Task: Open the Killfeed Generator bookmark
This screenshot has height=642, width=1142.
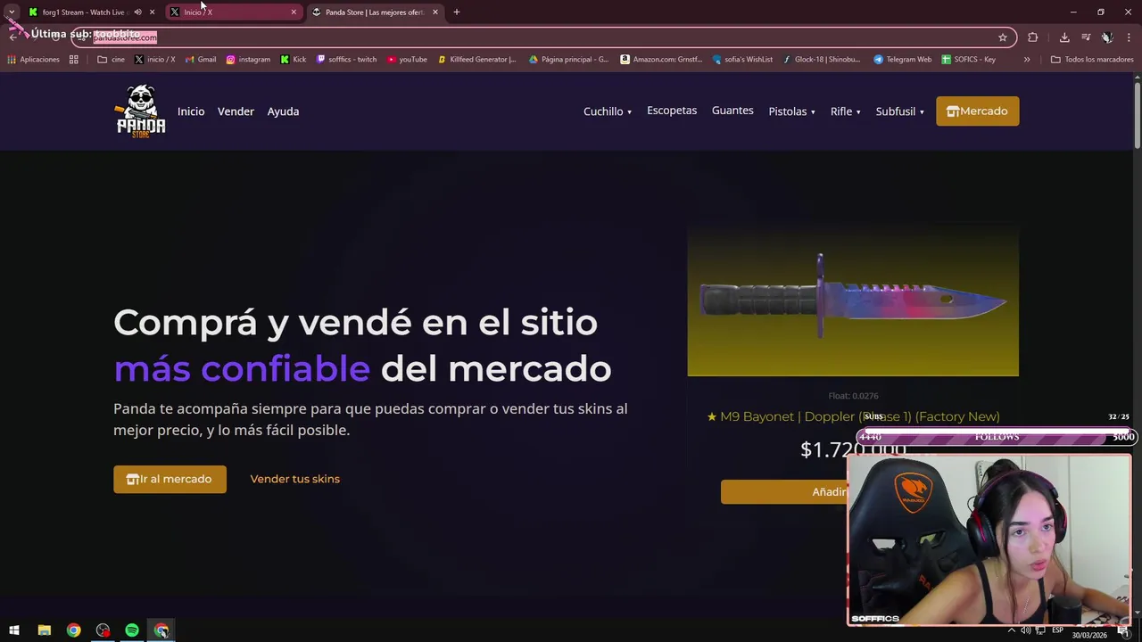Action: (x=476, y=60)
